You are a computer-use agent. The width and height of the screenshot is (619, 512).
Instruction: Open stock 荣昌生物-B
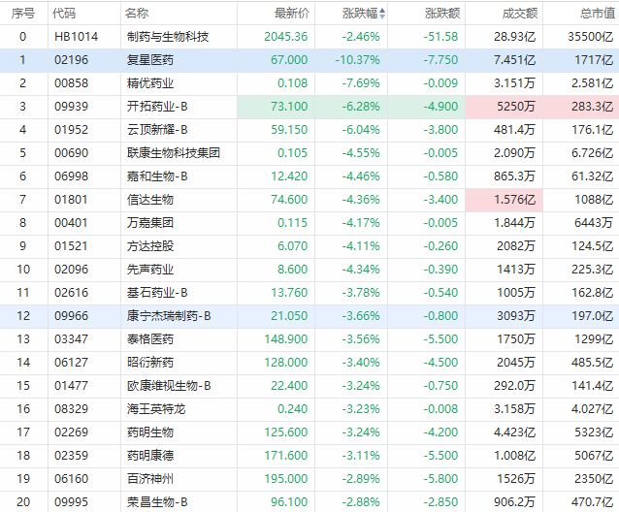point(157,502)
